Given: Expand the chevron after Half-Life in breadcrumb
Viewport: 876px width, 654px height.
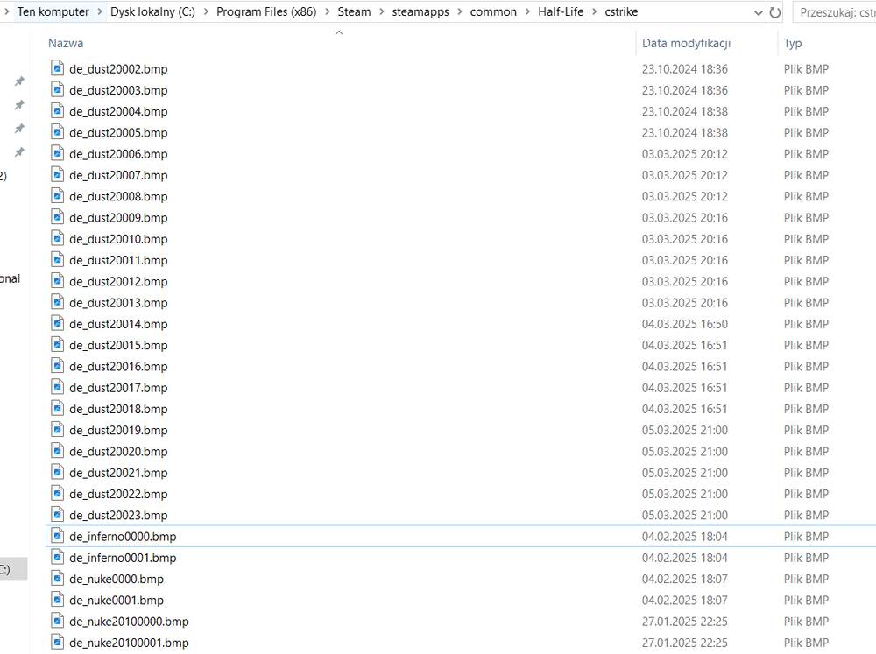Looking at the screenshot, I should 594,12.
